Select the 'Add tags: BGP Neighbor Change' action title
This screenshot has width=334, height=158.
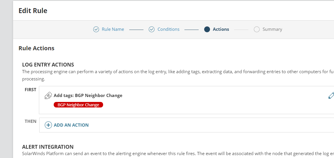88,96
